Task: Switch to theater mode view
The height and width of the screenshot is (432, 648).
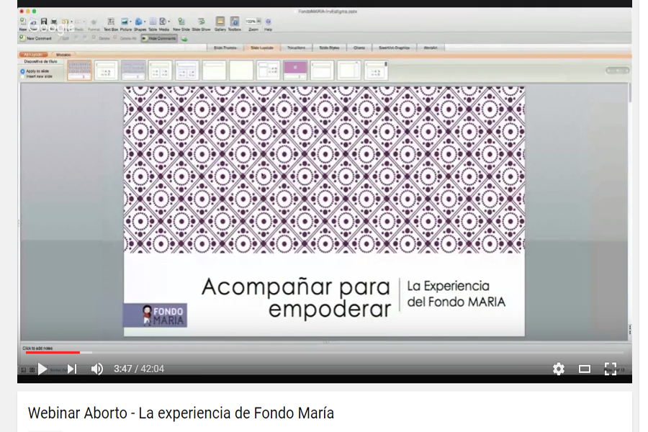Action: click(x=584, y=369)
